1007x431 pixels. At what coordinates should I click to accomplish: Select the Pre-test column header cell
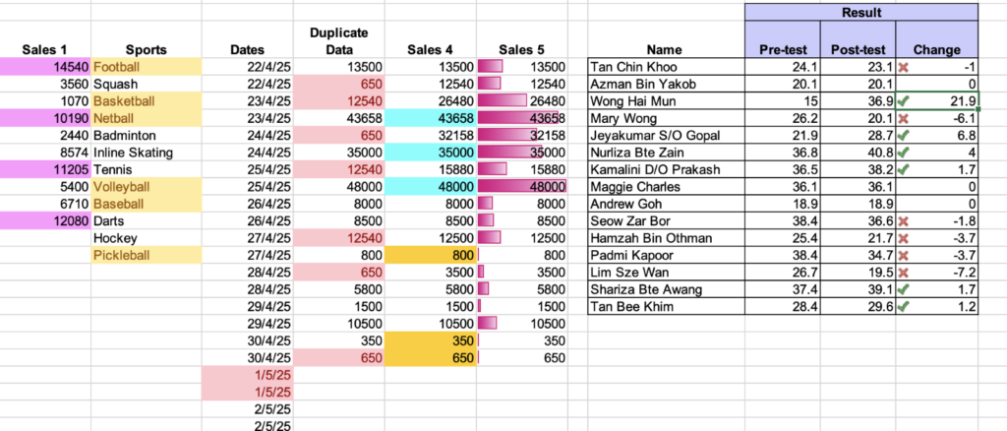(x=783, y=39)
